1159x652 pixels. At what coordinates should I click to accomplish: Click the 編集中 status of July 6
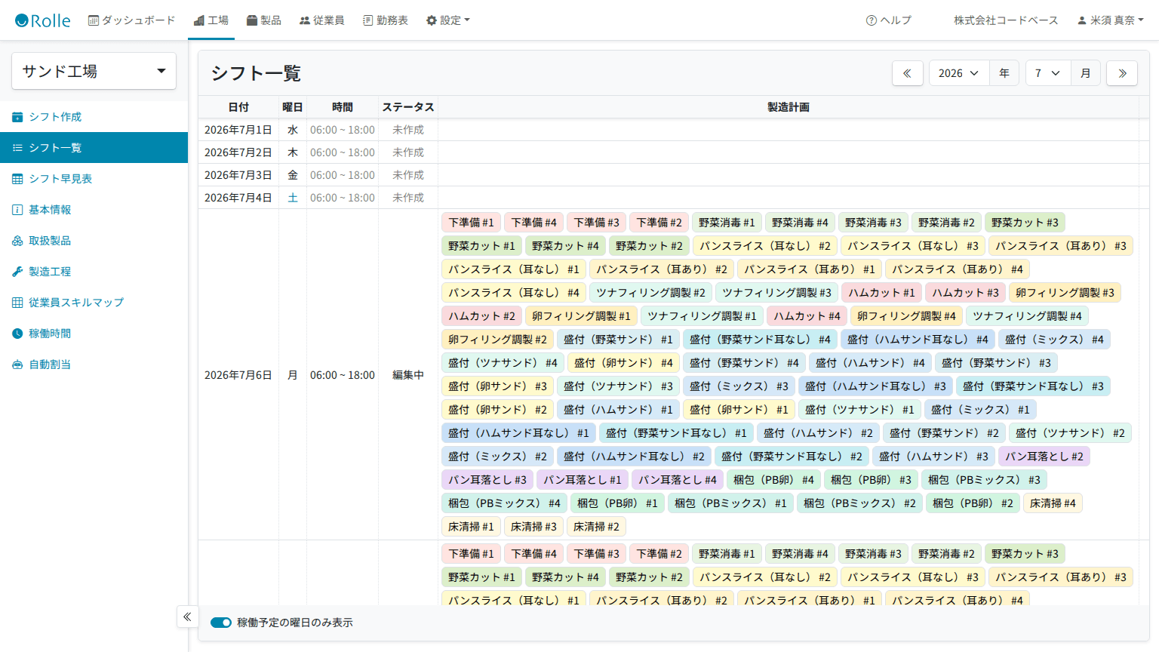click(x=408, y=375)
